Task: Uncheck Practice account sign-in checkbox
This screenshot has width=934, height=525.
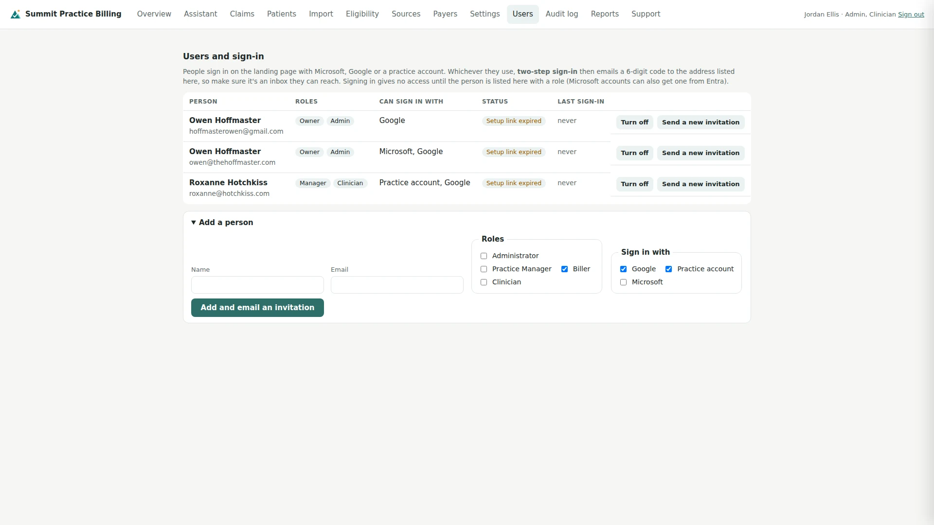Action: pos(668,269)
